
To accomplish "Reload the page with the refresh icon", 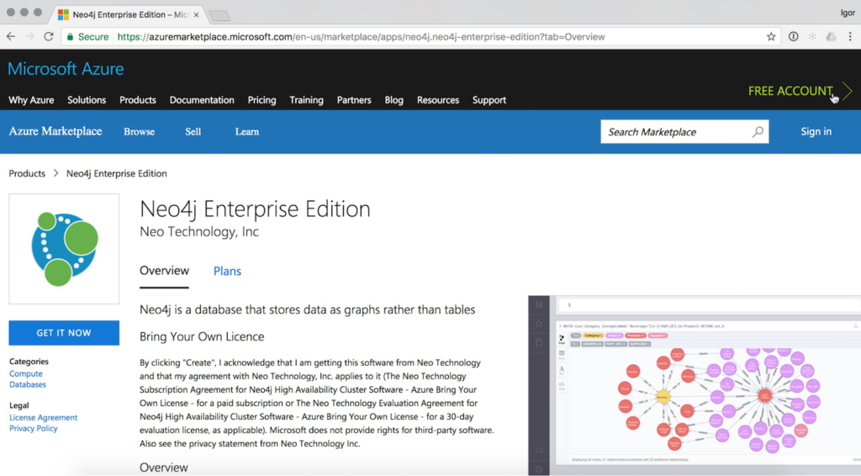I will click(x=49, y=37).
